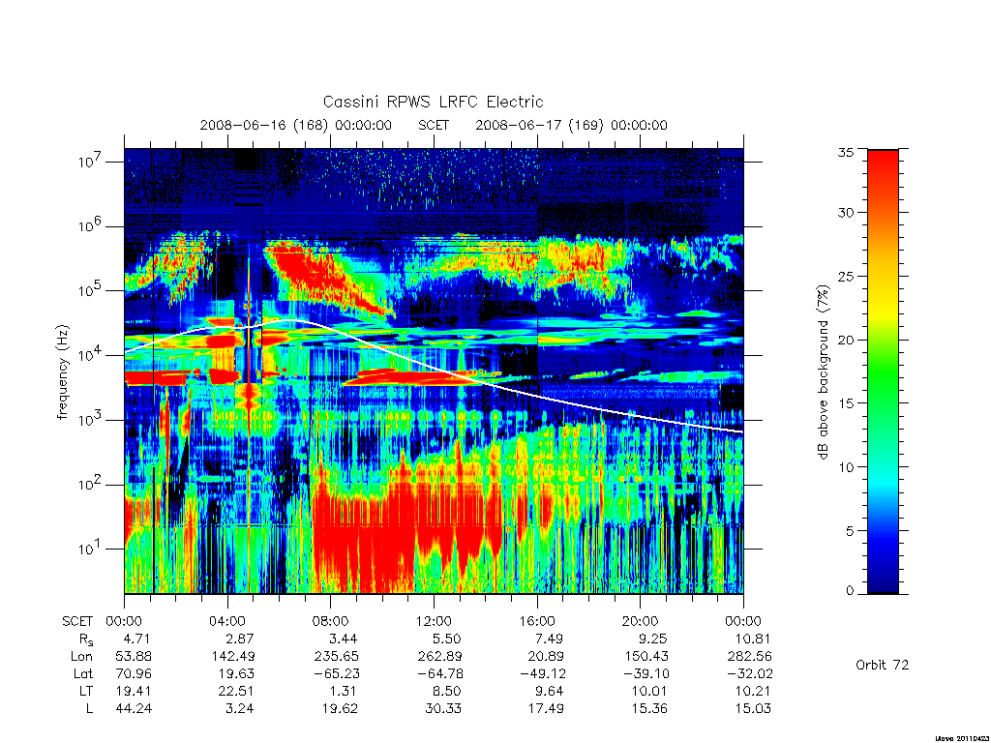Image resolution: width=991 pixels, height=743 pixels.
Task: Click the frequency (Hz) axis label
Action: pyautogui.click(x=62, y=372)
